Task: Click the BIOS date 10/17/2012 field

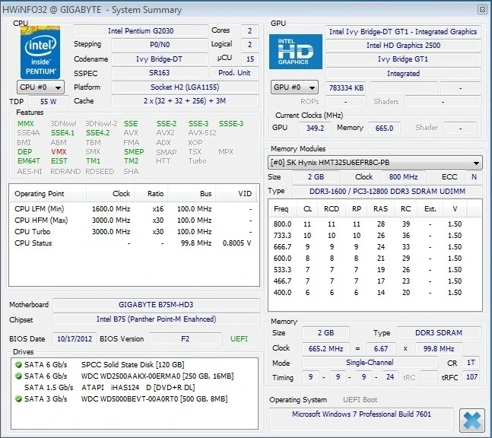Action: 75,339
